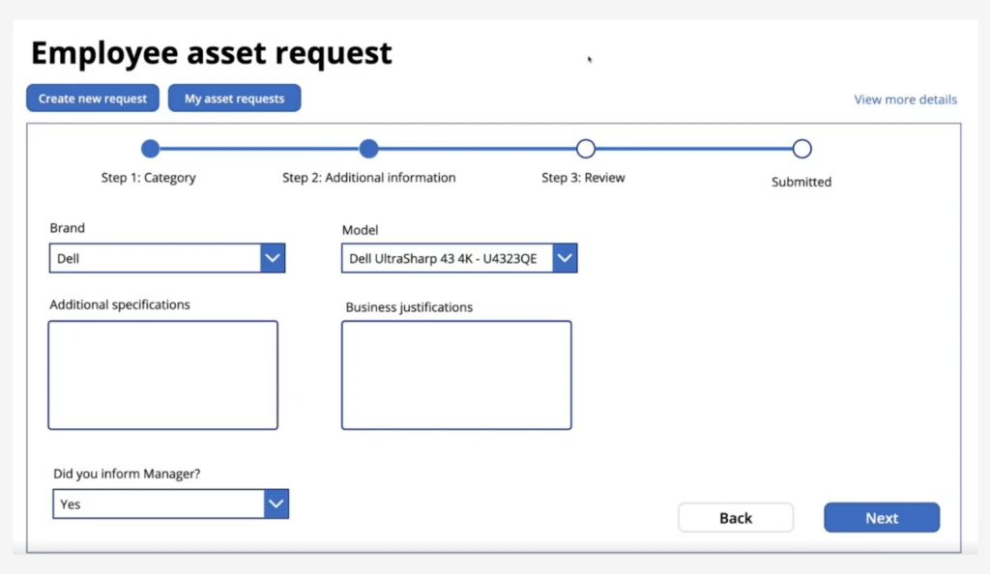Image resolution: width=990 pixels, height=574 pixels.
Task: Click the Employee asset request heading
Action: [x=212, y=53]
